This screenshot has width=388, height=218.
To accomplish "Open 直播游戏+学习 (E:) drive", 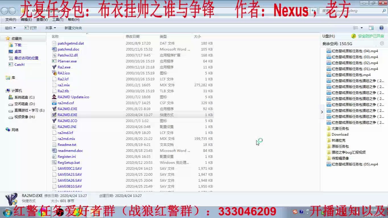I will pos(30,110).
